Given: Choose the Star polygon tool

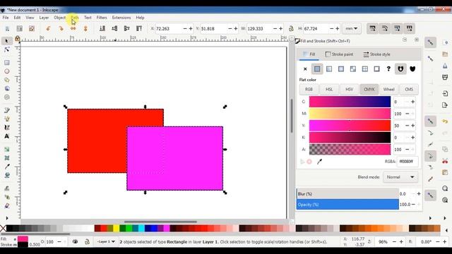Looking at the screenshot, I should [x=7, y=80].
